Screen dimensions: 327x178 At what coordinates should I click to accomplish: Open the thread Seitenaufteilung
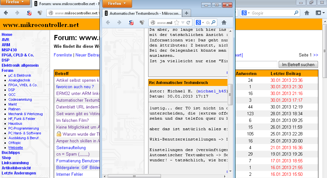(71, 148)
